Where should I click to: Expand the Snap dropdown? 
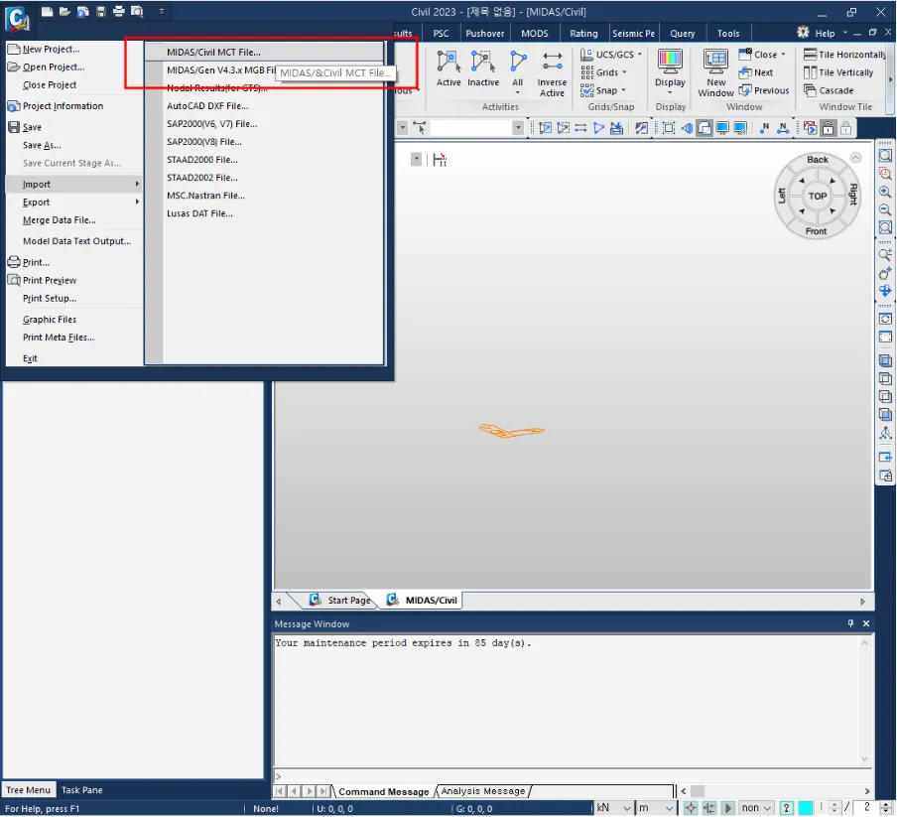pyautogui.click(x=623, y=90)
